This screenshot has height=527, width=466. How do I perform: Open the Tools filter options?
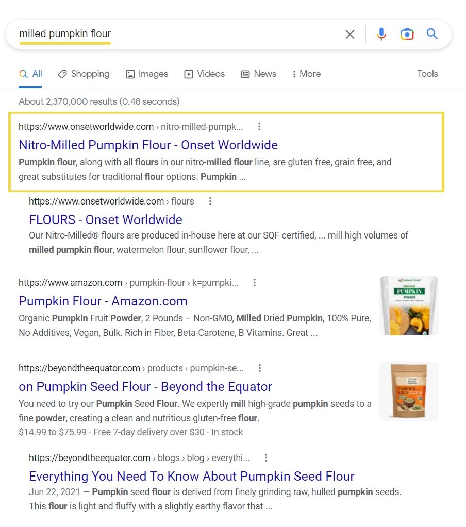(427, 74)
